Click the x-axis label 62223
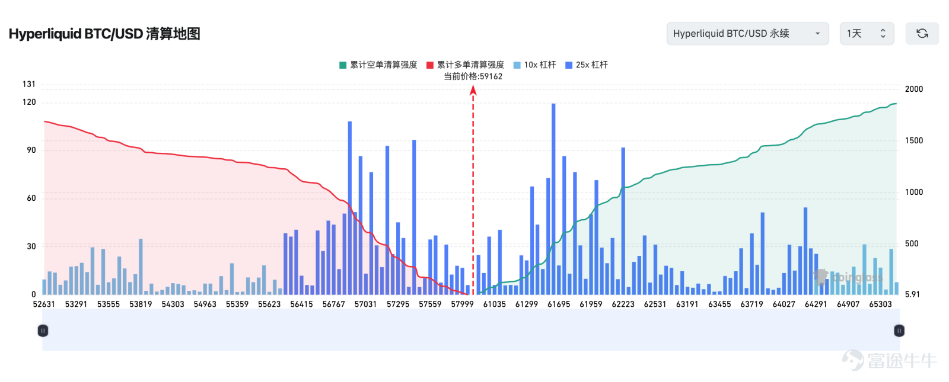 click(x=623, y=304)
